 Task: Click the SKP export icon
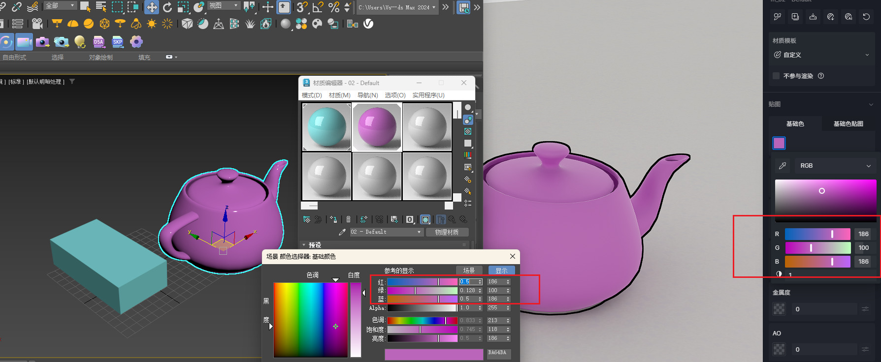117,42
